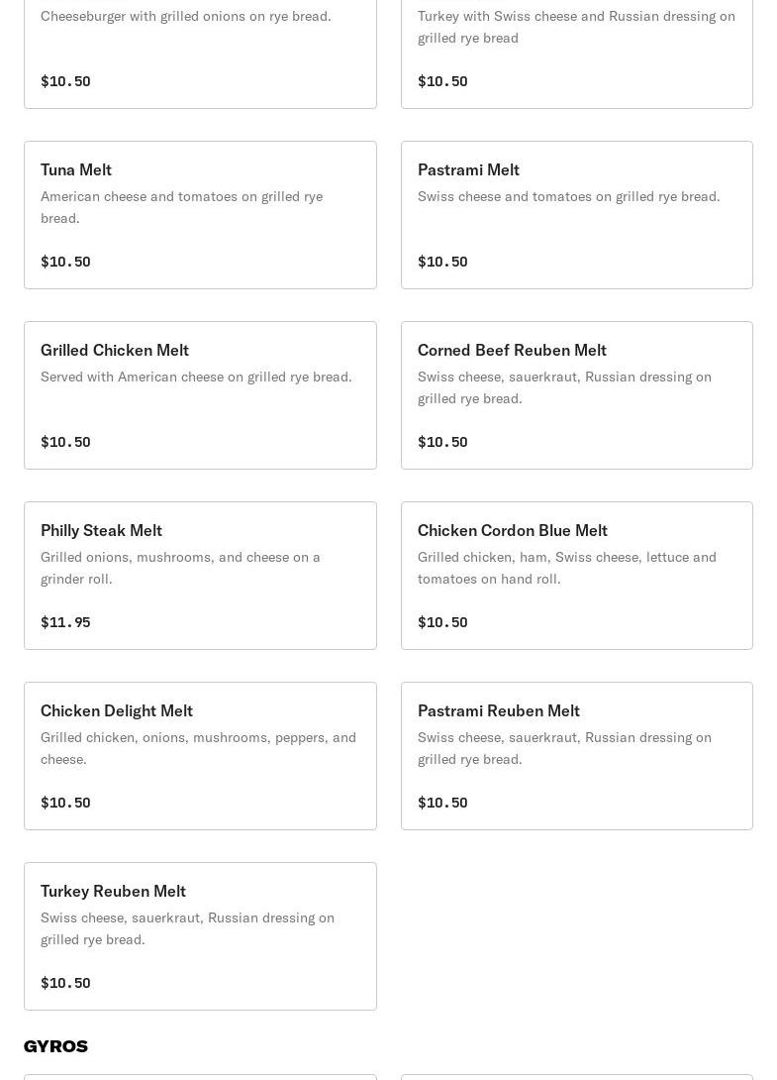Open the Tuna Melt menu item
The height and width of the screenshot is (1080, 777).
tap(200, 215)
